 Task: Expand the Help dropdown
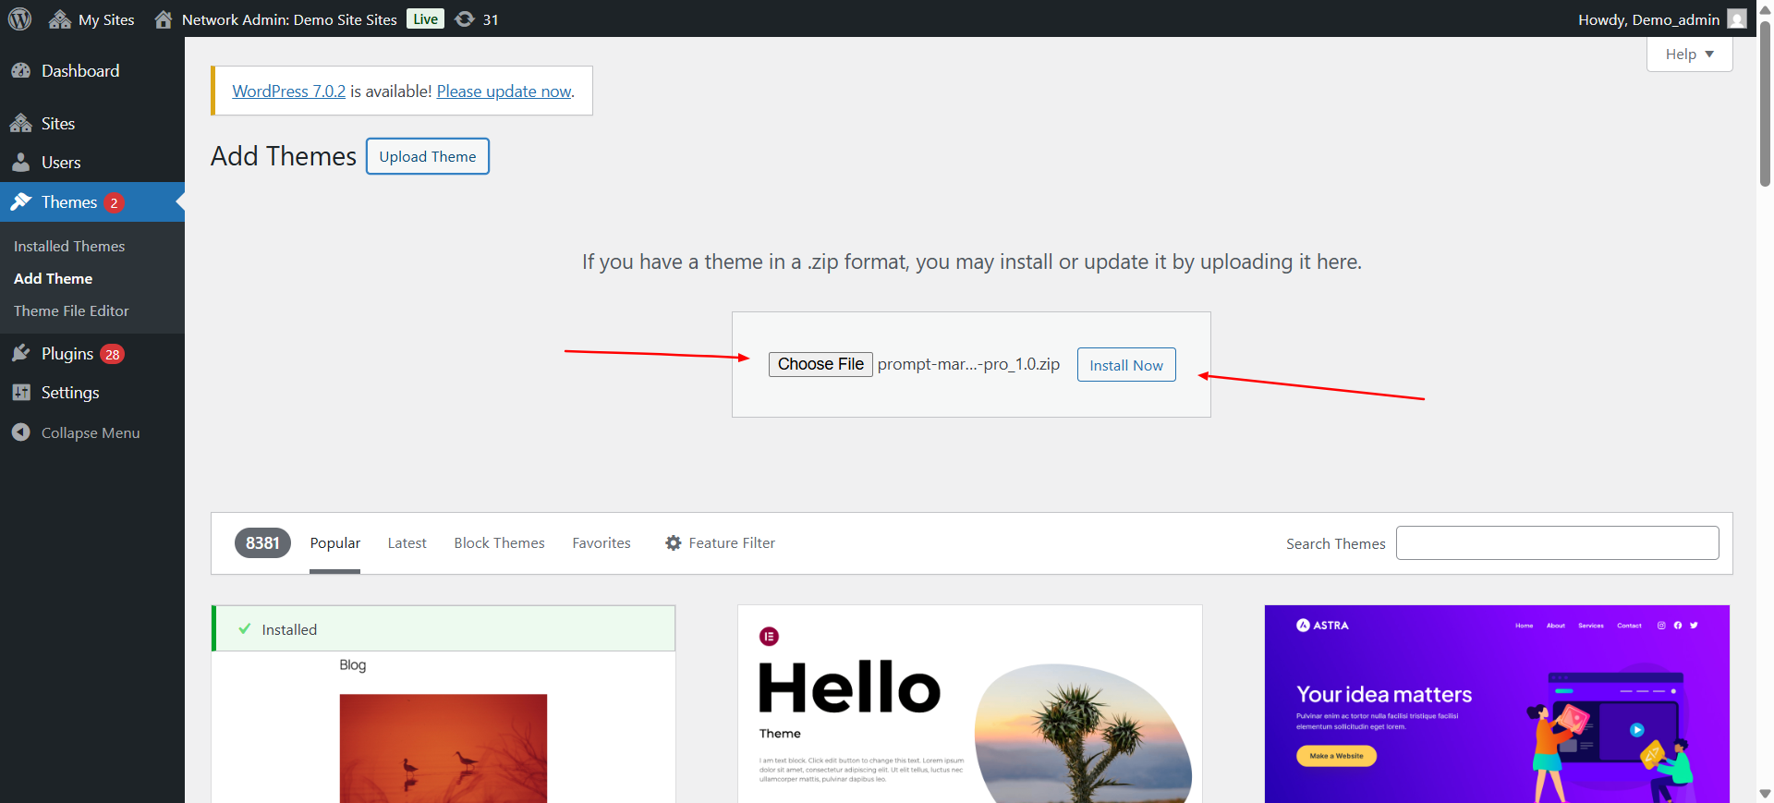point(1689,54)
